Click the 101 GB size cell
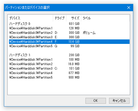 [x=74, y=69]
